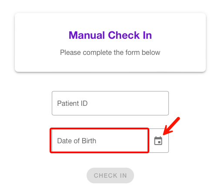Place cursor in Patient ID text box
The image size is (218, 189).
[x=110, y=103]
